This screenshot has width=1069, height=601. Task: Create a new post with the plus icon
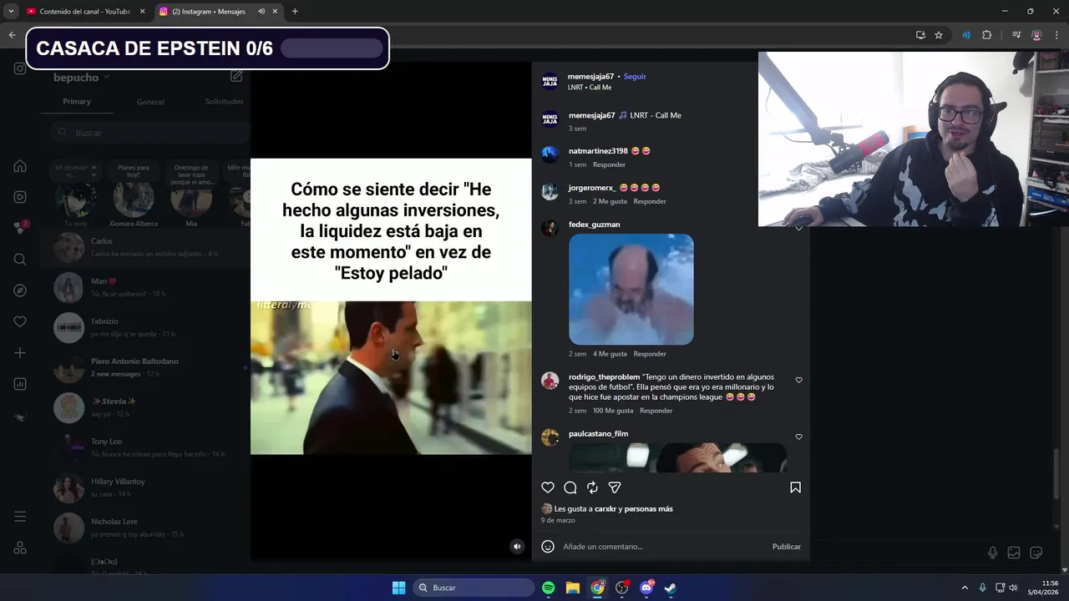(x=20, y=353)
